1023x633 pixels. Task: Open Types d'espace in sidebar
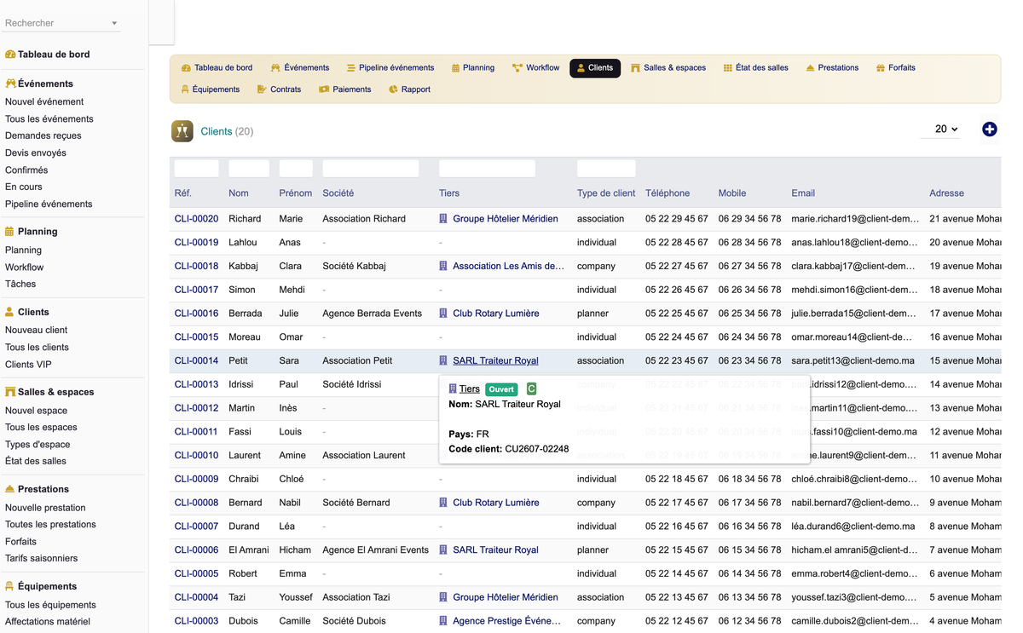coord(38,445)
